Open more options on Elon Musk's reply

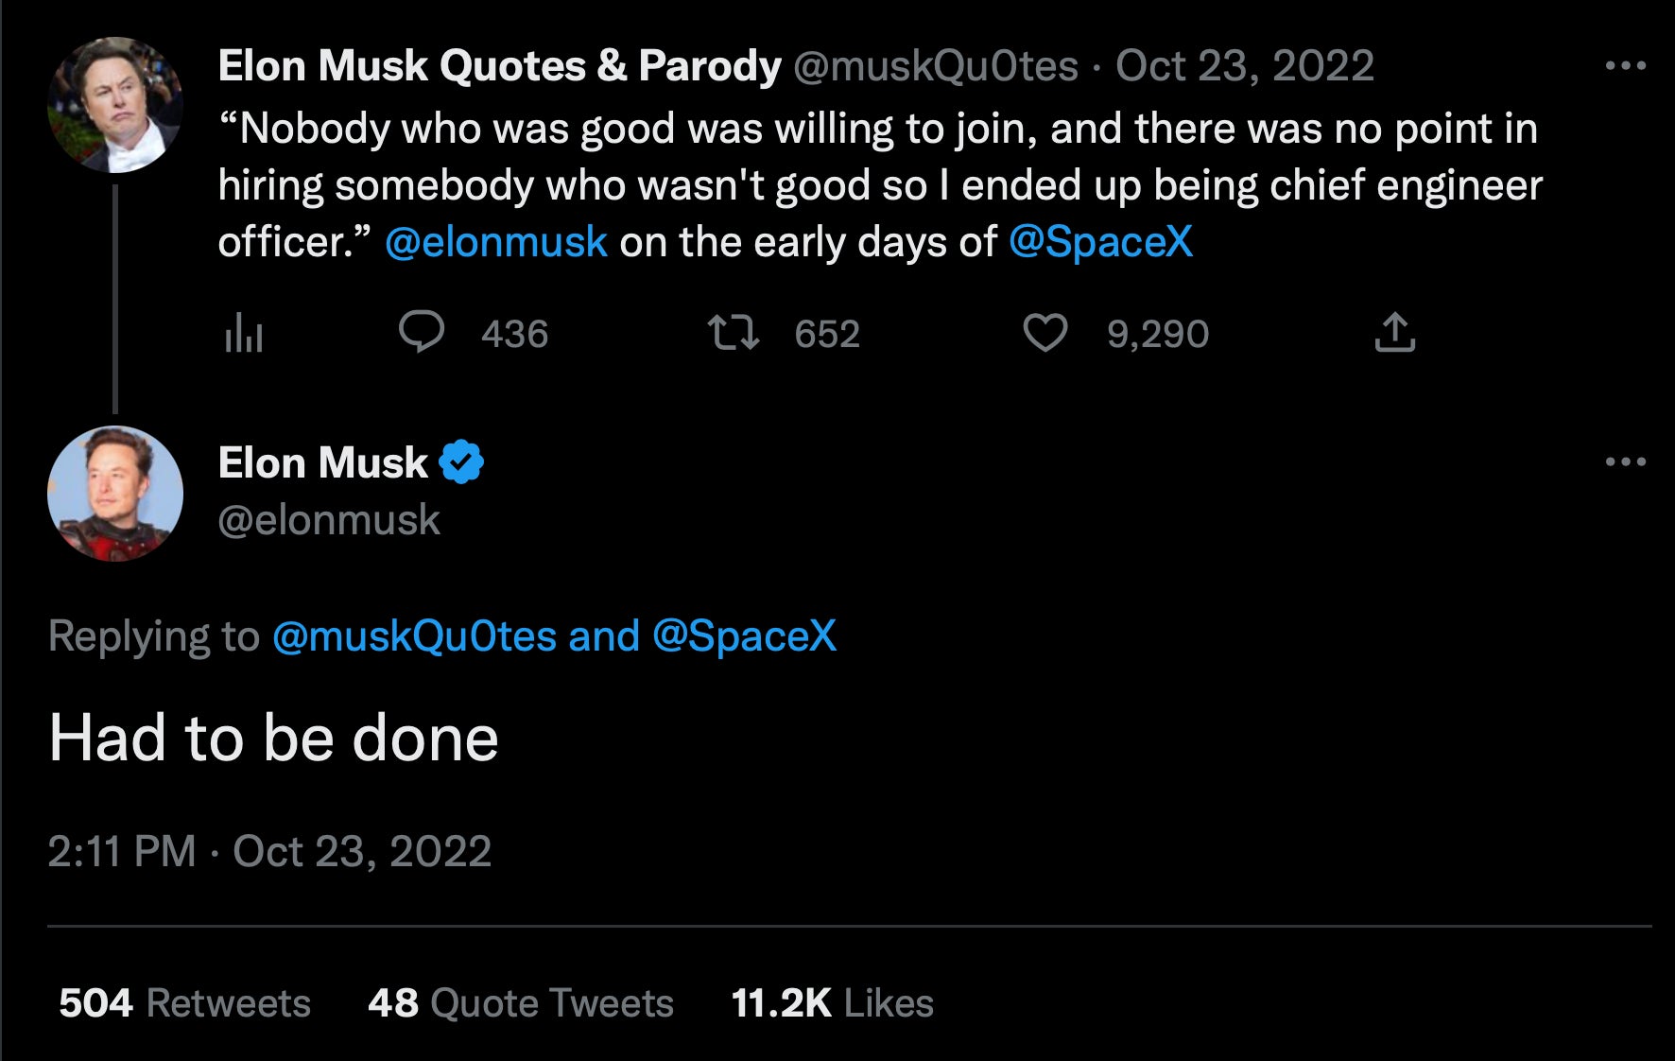1625,462
